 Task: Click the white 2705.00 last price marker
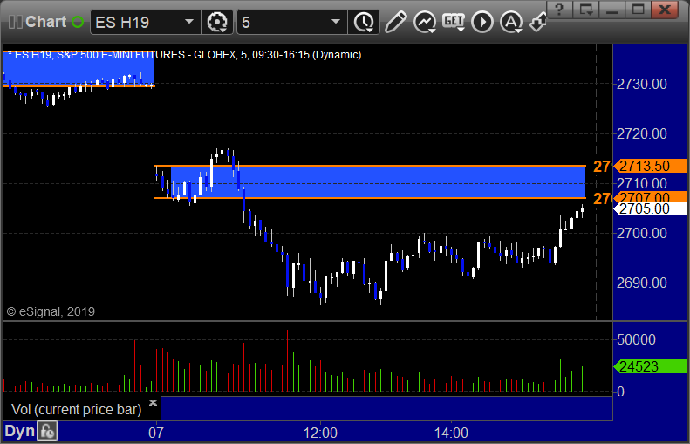(650, 208)
